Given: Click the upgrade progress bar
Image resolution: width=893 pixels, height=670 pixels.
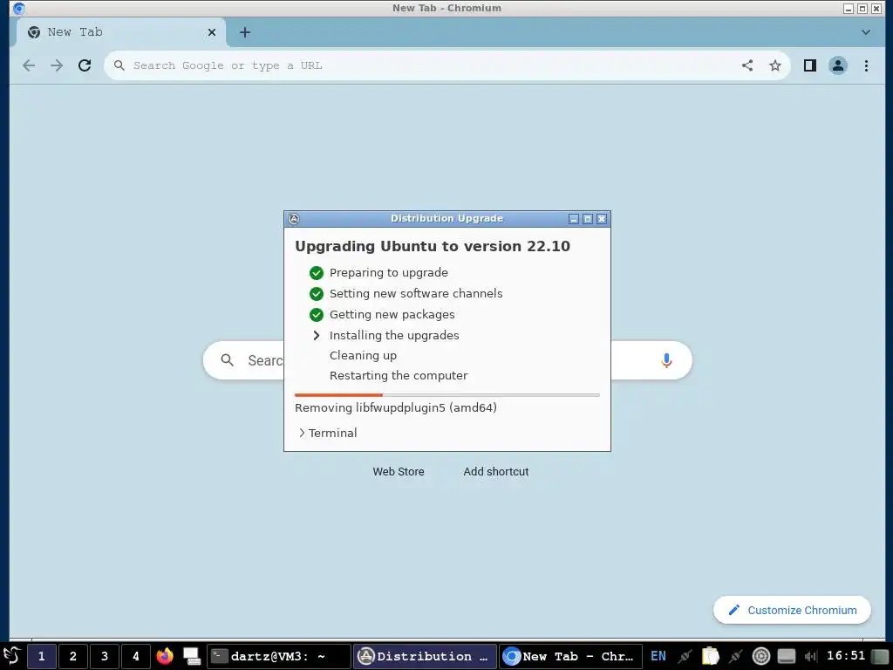Looking at the screenshot, I should 447,395.
